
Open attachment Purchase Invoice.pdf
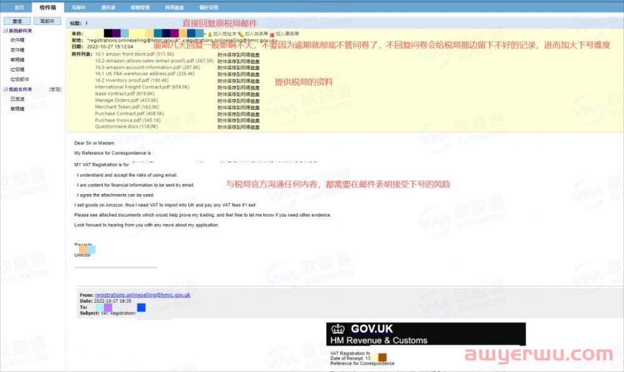click(128, 120)
